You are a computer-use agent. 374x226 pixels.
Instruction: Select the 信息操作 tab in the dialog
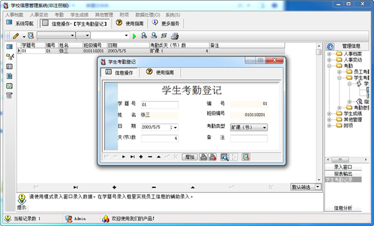tap(119, 72)
